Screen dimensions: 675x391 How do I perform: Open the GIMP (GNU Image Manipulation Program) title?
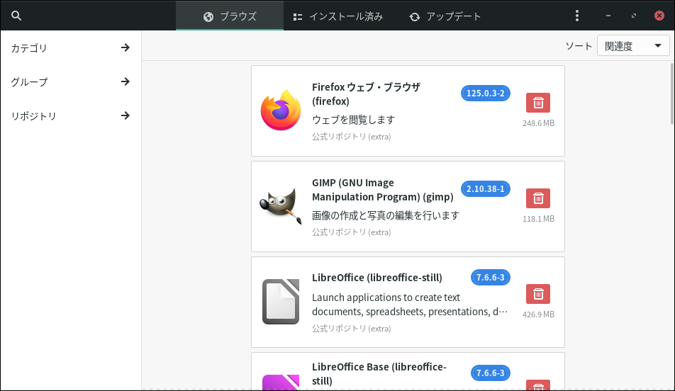383,190
